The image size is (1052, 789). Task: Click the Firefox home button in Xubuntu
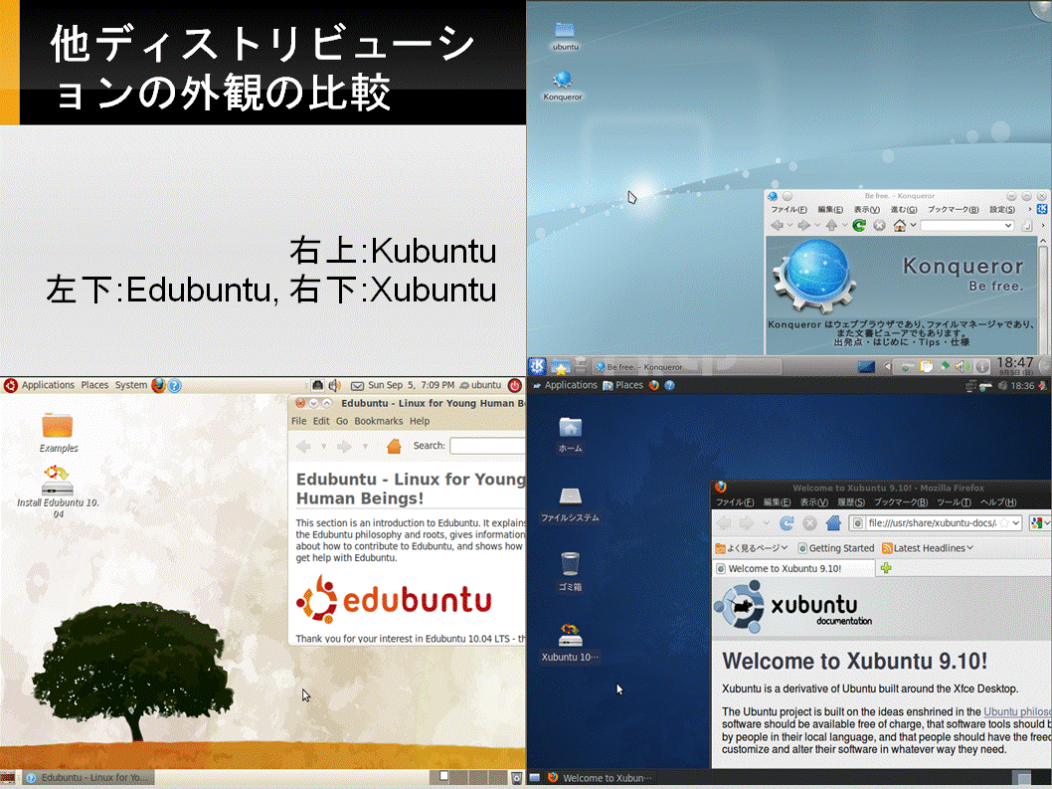[x=833, y=523]
